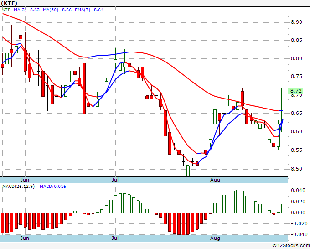Click the 8.50 price axis label
The height and width of the screenshot is (249, 310).
pyautogui.click(x=296, y=169)
